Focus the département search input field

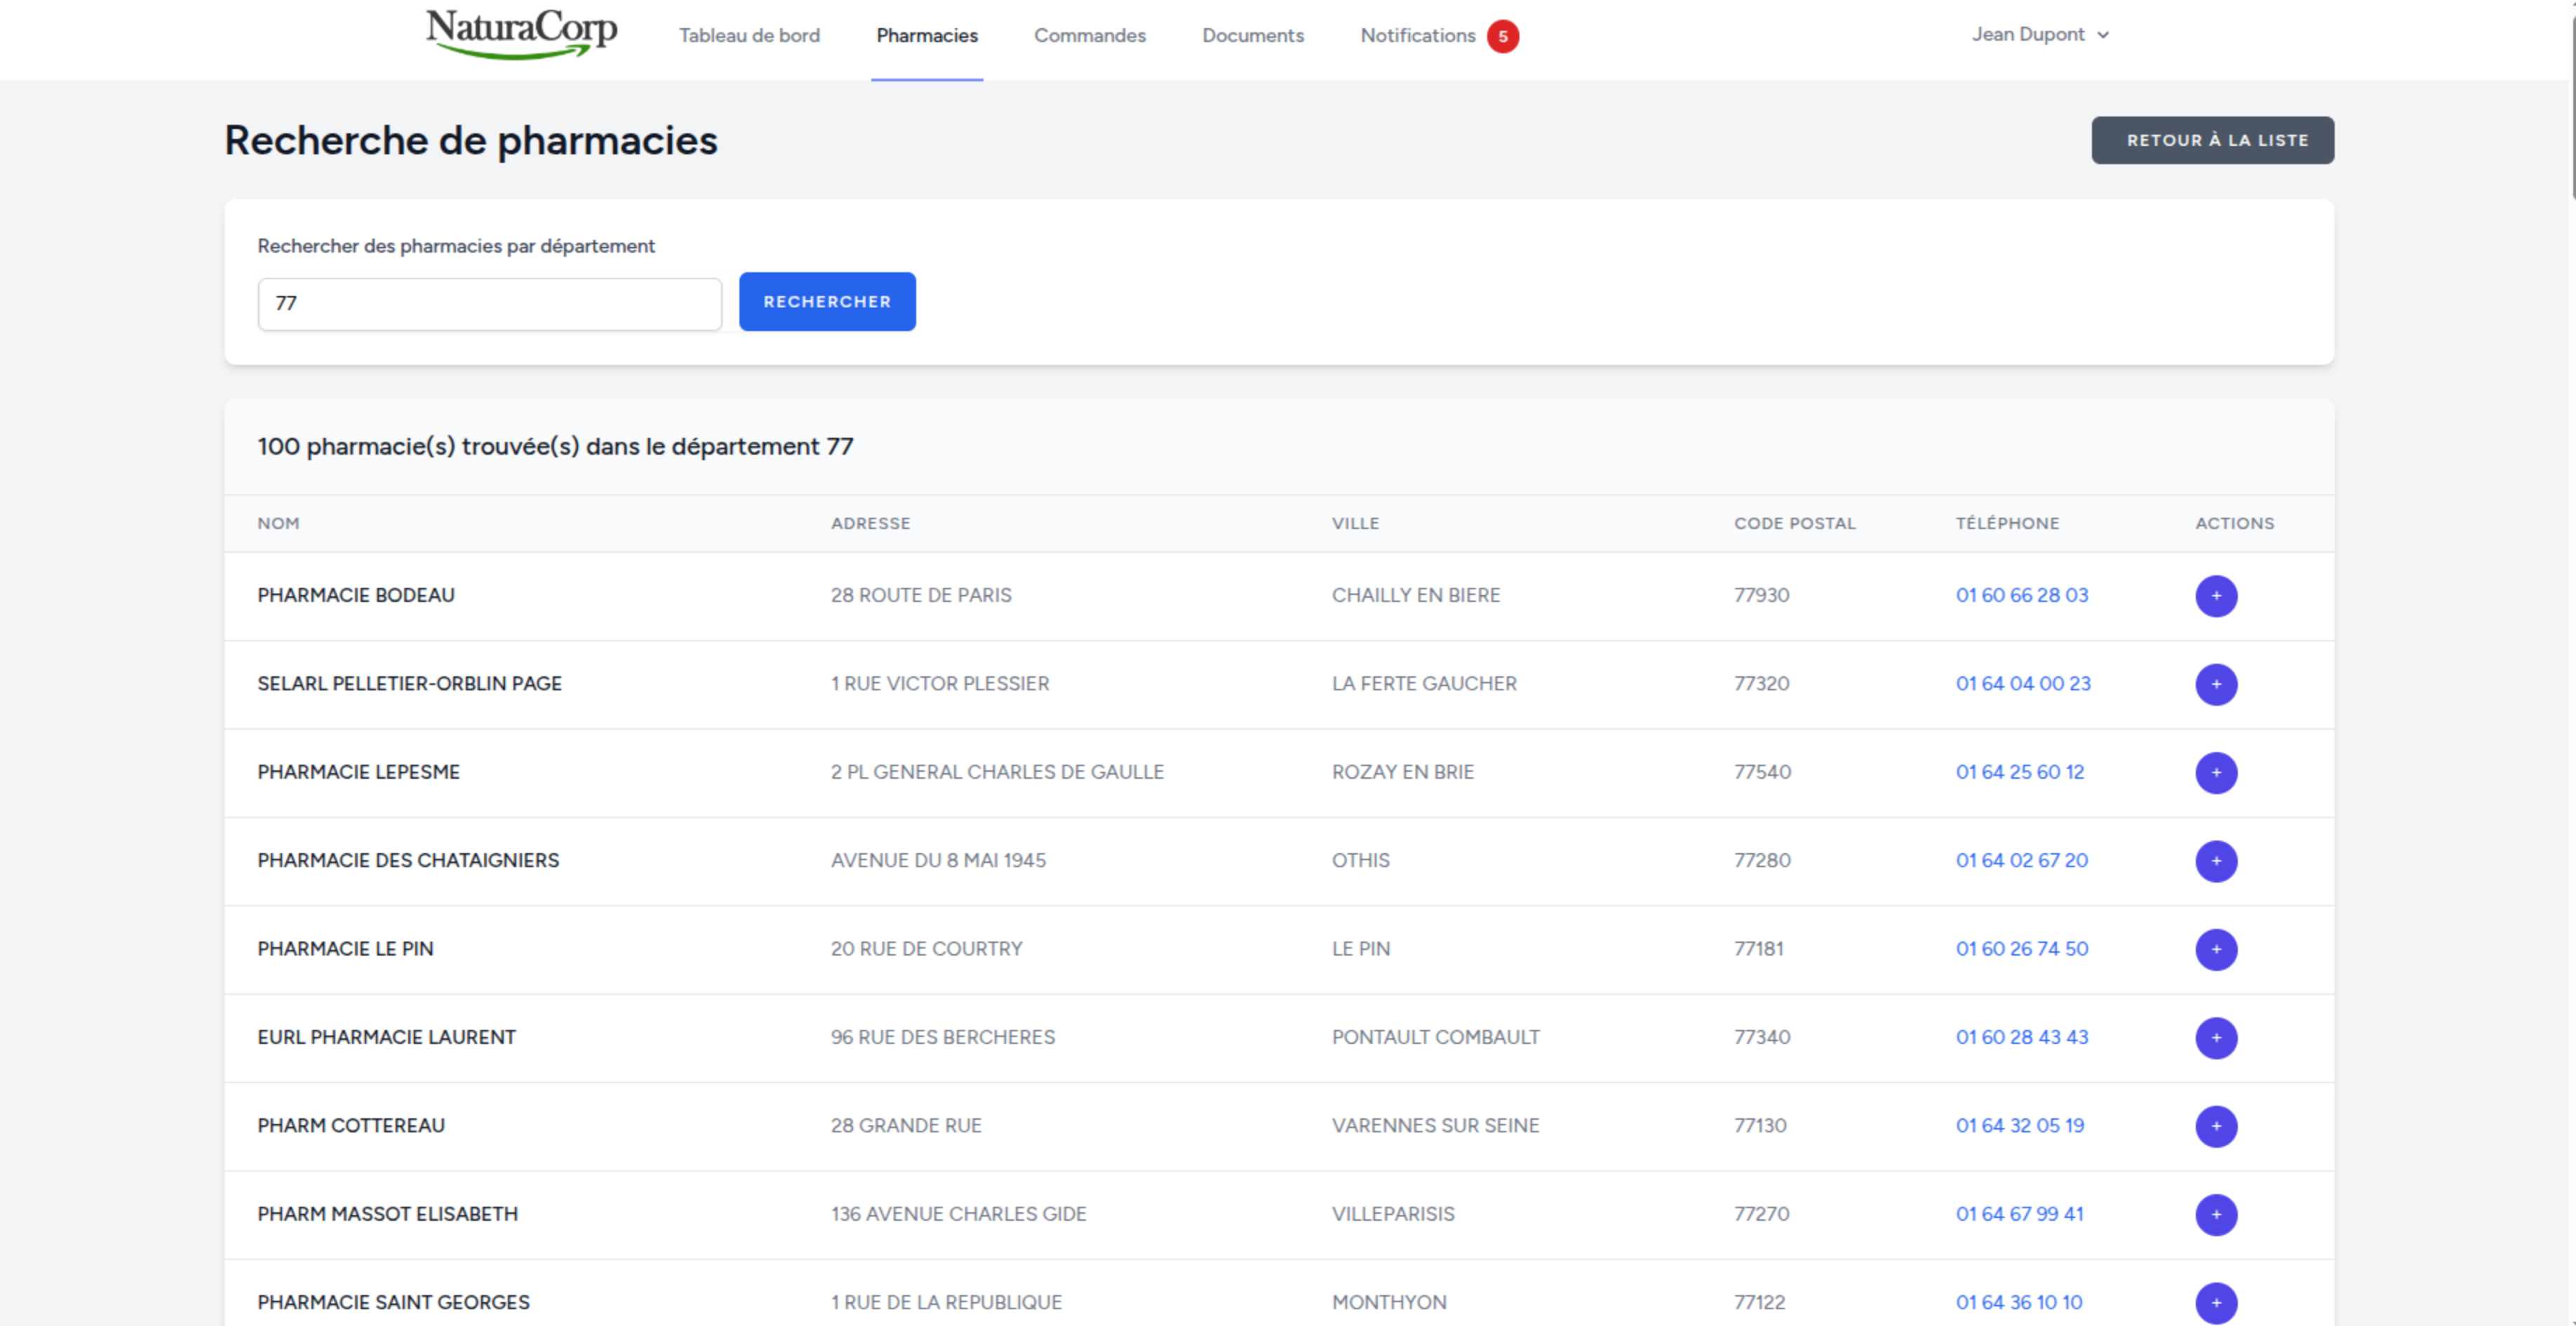point(489,304)
